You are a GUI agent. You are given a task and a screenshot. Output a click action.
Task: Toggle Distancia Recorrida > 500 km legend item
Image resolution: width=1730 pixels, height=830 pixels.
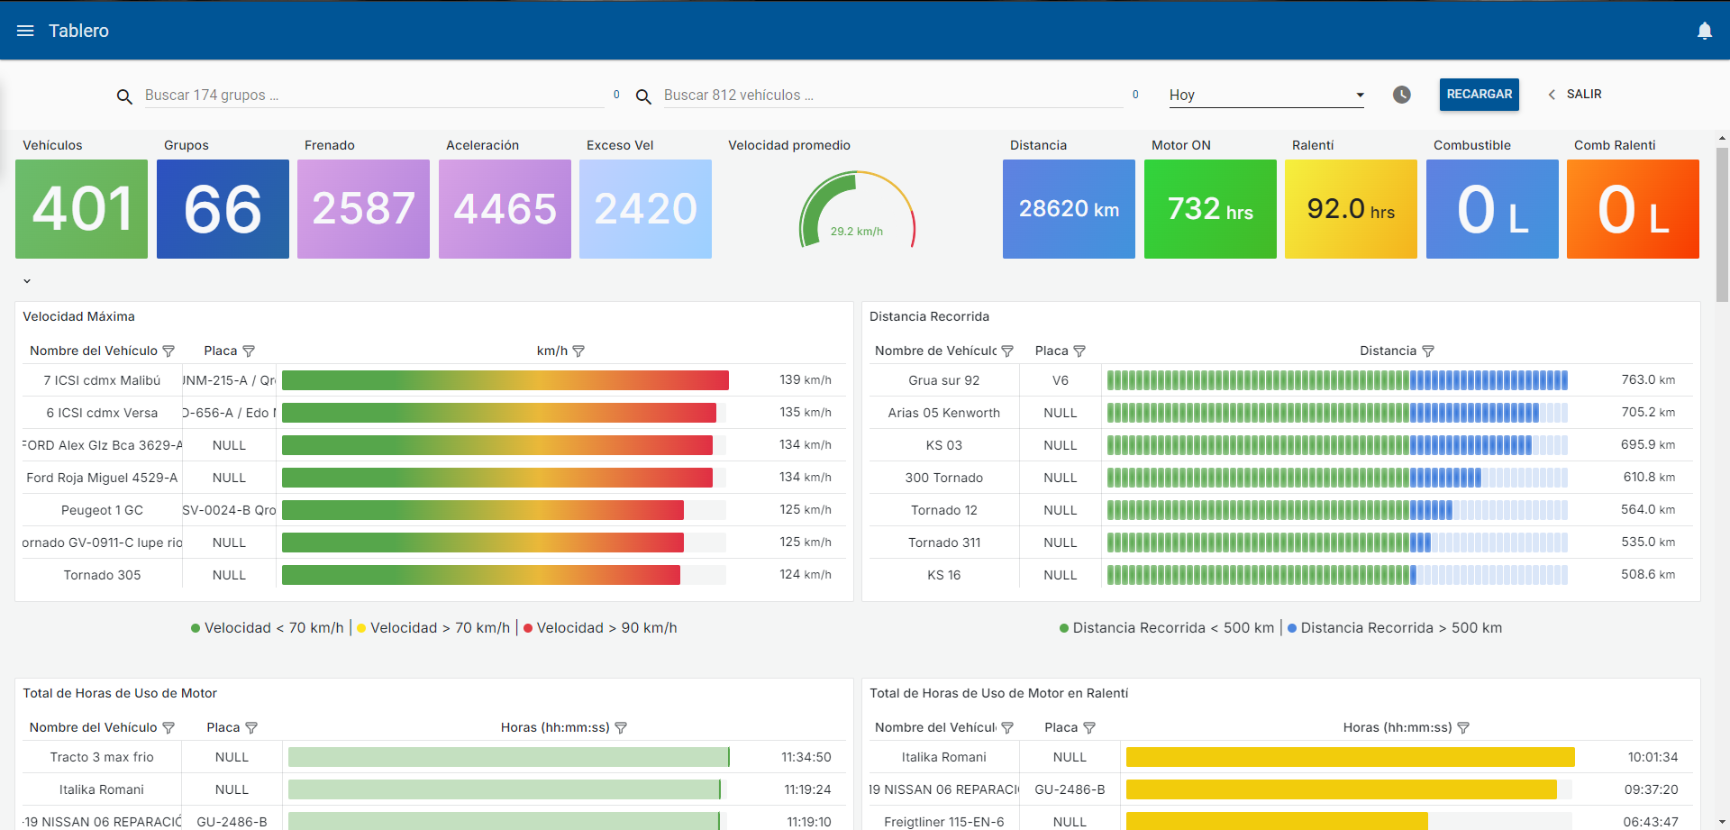pyautogui.click(x=1395, y=628)
